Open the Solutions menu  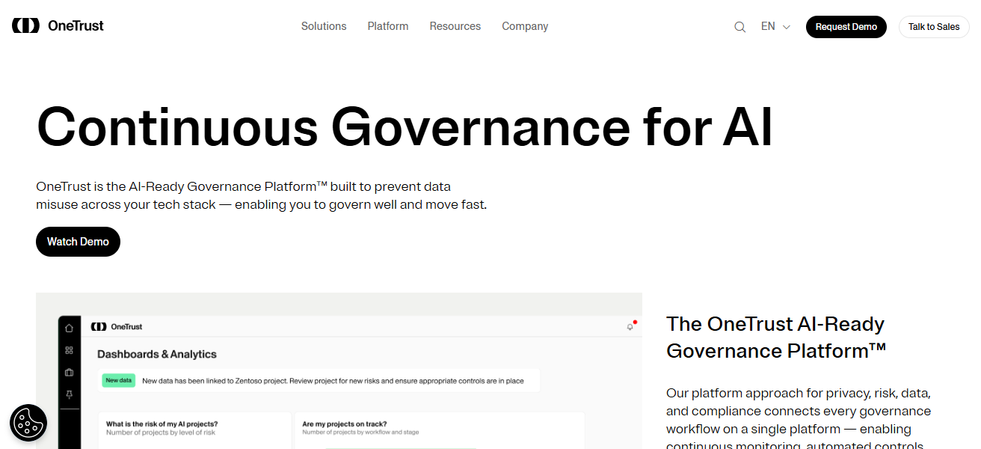[x=324, y=26]
